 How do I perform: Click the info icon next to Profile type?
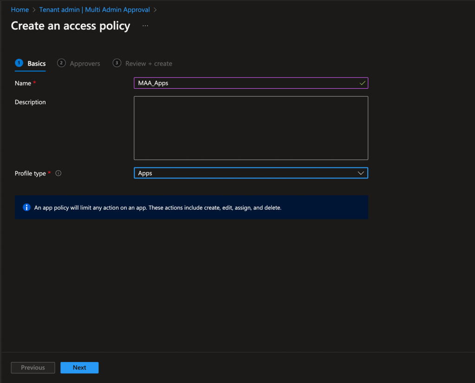tap(59, 173)
